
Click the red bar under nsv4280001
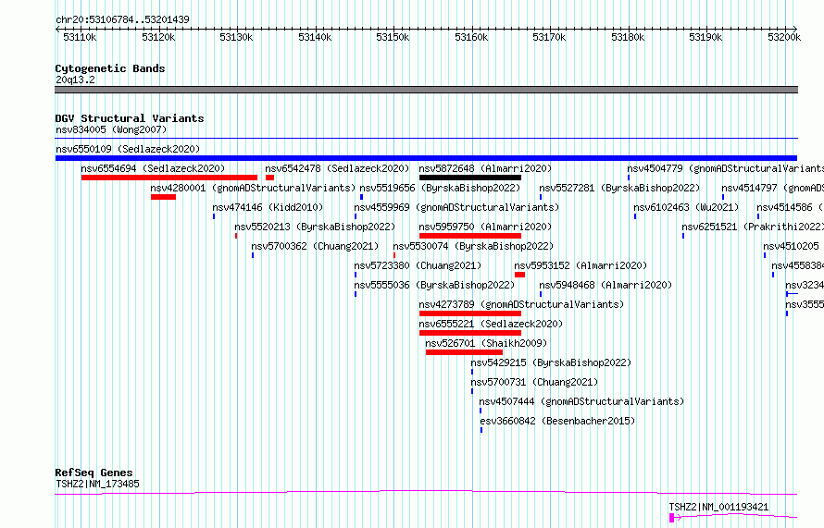click(164, 197)
